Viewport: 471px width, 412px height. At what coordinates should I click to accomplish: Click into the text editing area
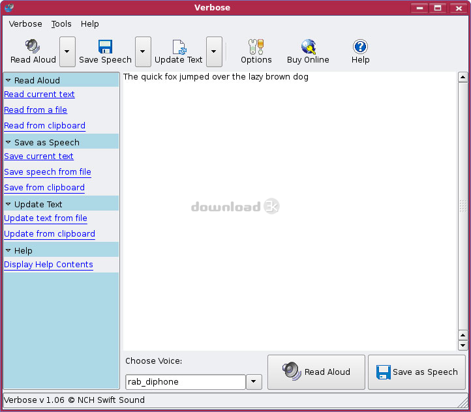[x=290, y=211]
